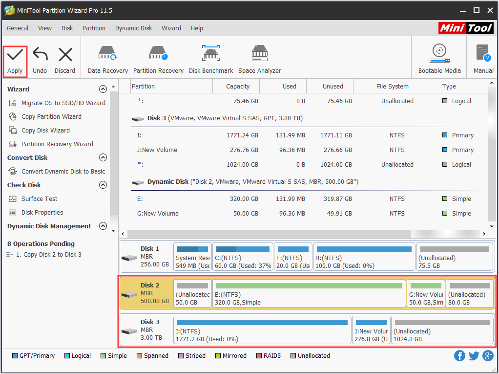Start Disk Benchmark
Image resolution: width=499 pixels, height=374 pixels.
pos(210,60)
